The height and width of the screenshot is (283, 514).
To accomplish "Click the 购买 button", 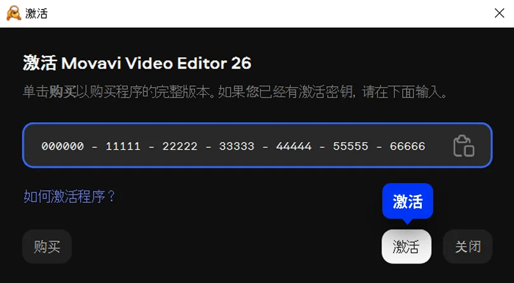I will [47, 246].
